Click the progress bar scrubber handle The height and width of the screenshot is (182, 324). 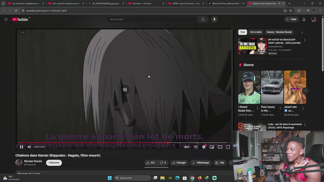pyautogui.click(x=168, y=143)
